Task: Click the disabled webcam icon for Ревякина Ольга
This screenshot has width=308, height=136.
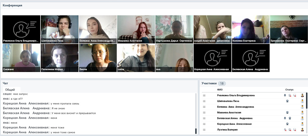Action: click(x=290, y=96)
